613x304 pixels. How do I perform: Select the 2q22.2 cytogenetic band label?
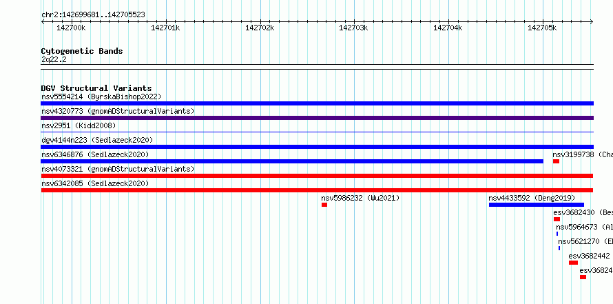tap(54, 59)
